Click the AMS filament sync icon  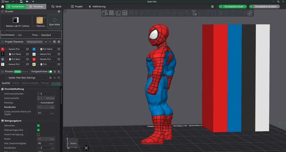point(54,42)
